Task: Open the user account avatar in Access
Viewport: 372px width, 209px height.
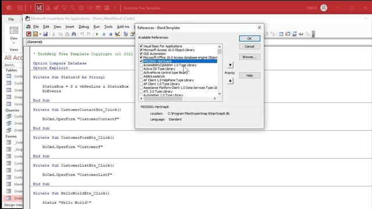Action: click(324, 8)
